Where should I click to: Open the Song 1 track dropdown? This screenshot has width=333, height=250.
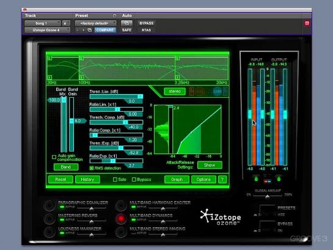[43, 23]
